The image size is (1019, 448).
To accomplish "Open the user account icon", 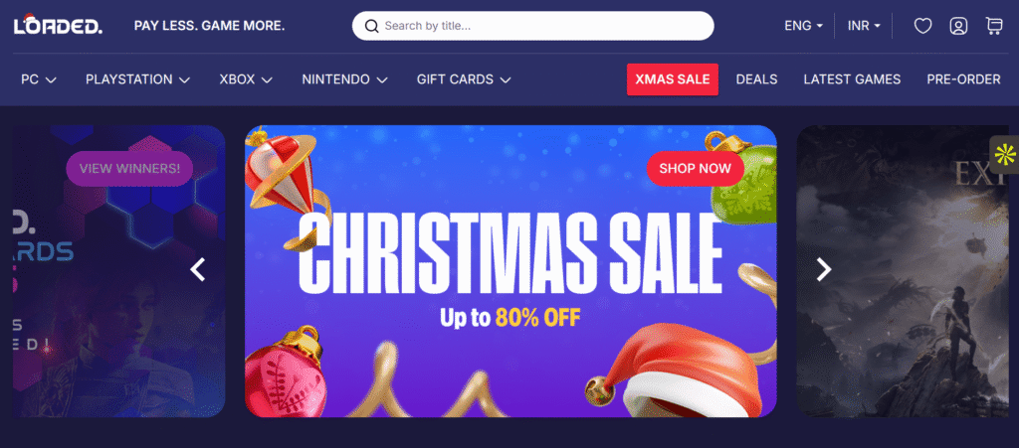I will pos(958,26).
